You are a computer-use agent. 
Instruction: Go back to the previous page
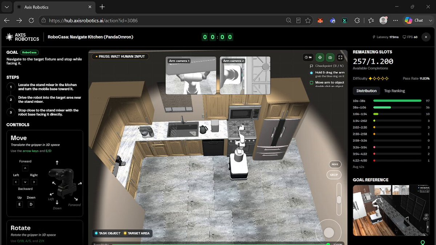tap(7, 20)
